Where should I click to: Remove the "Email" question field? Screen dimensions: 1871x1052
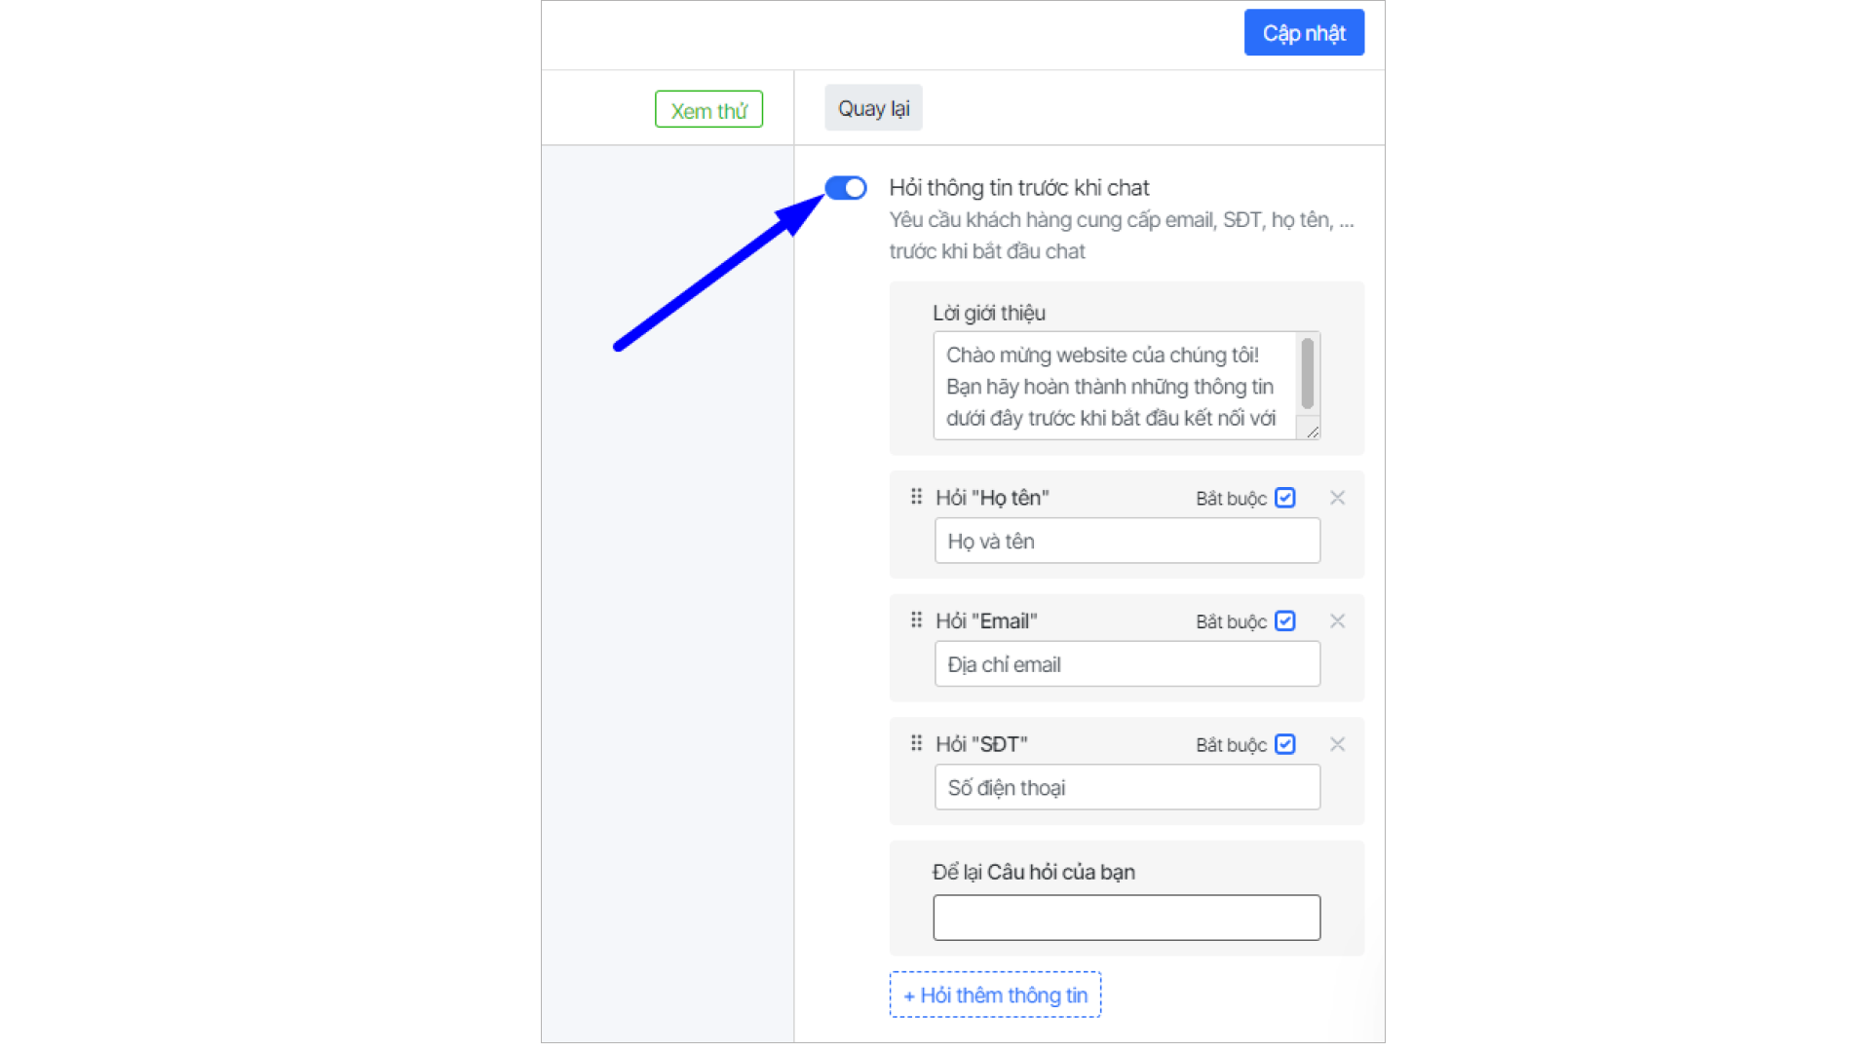click(1337, 620)
